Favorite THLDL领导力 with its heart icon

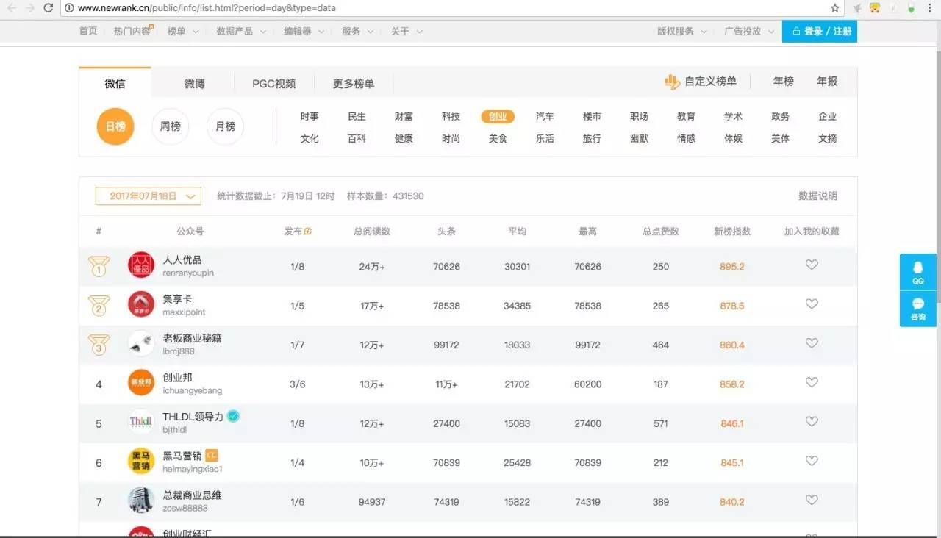tap(812, 422)
